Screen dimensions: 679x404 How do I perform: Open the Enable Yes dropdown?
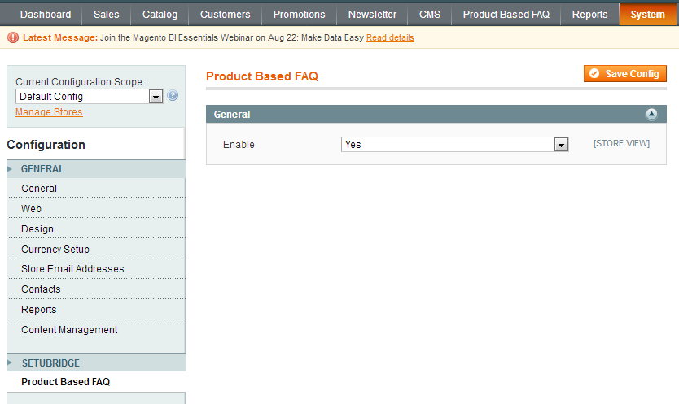click(454, 145)
